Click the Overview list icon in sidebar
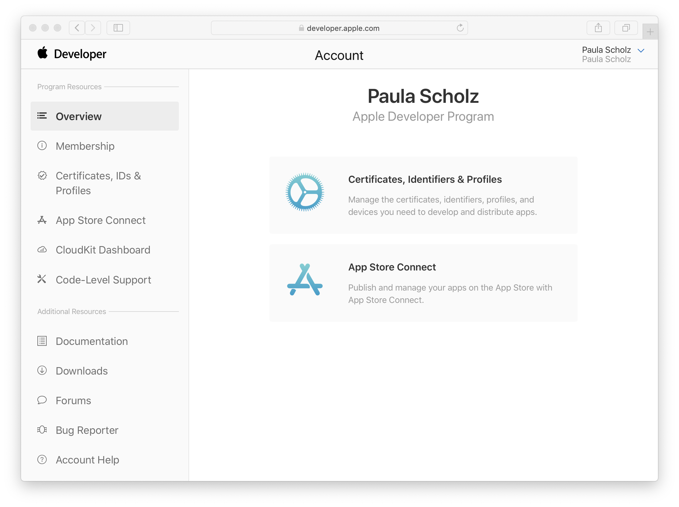Viewport: 679px width, 507px height. pyautogui.click(x=42, y=116)
